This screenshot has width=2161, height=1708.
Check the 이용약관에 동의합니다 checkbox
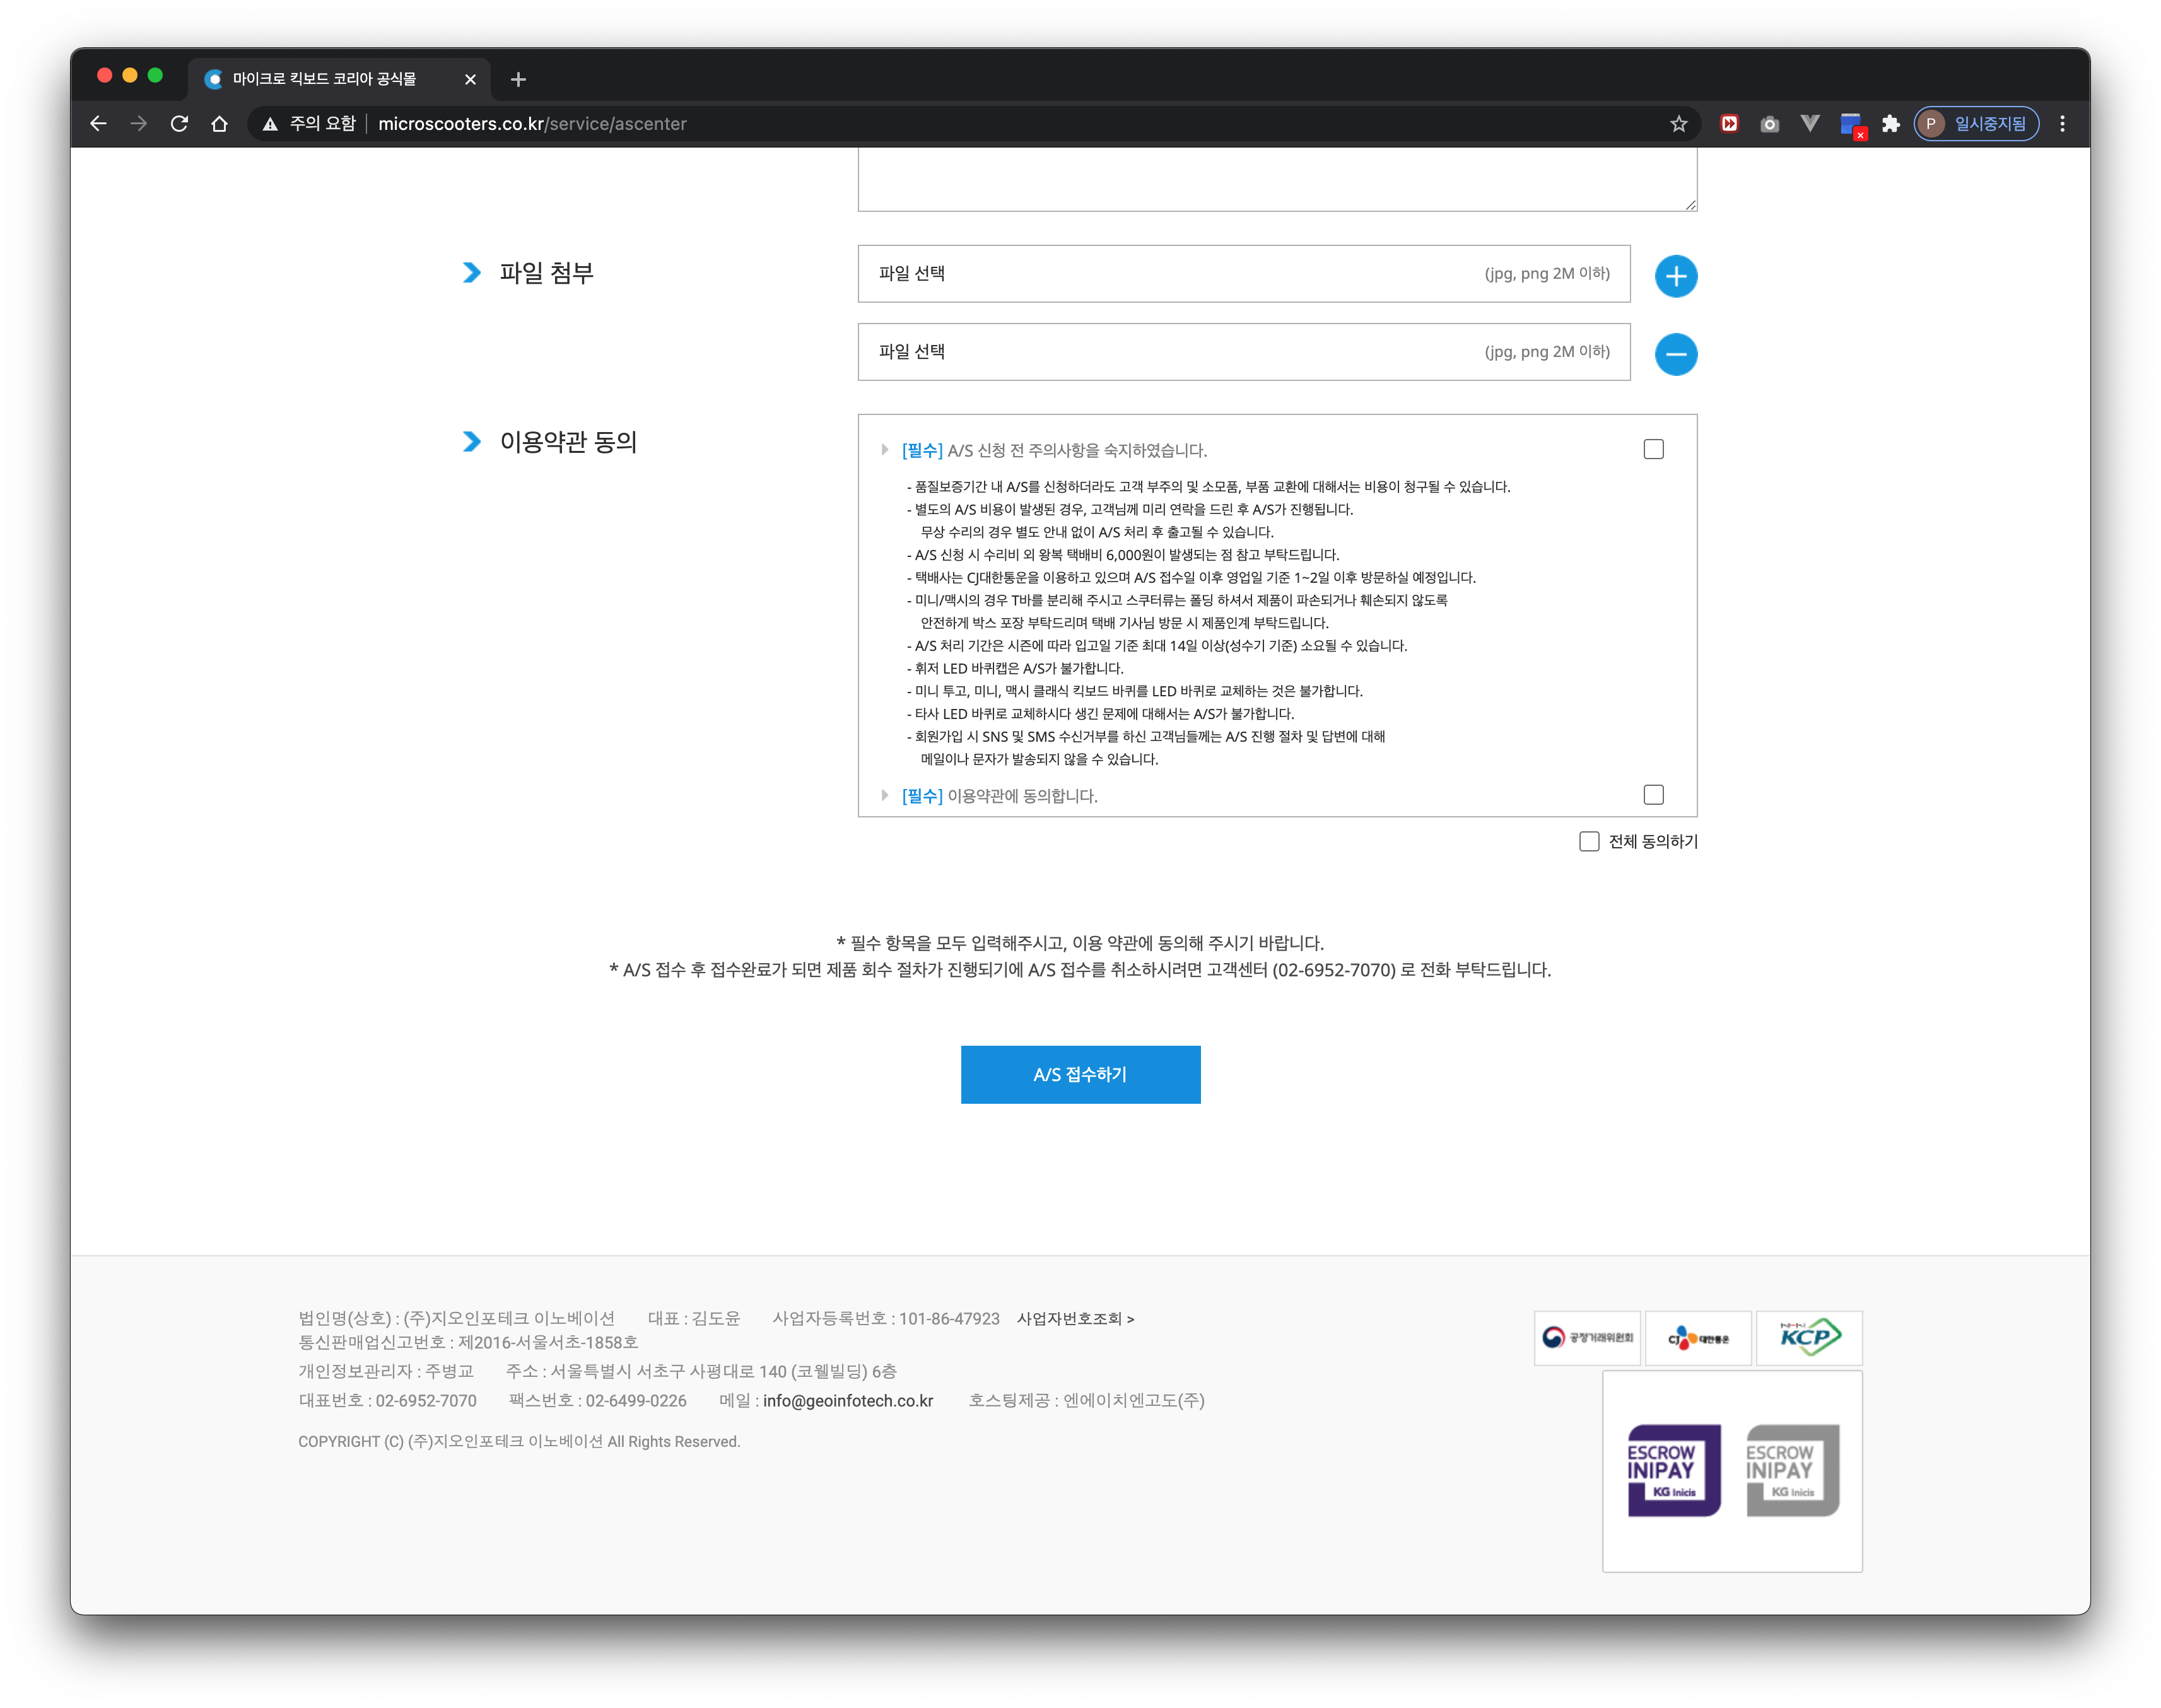point(1653,795)
